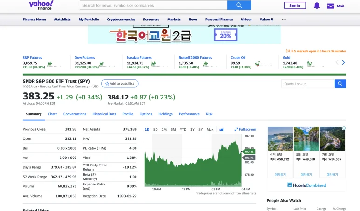Select the 5D chart range

coord(156,129)
